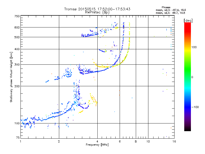Click the colorbar tick label "-100"
Viewport: 205px width, 154px height.
[195, 107]
